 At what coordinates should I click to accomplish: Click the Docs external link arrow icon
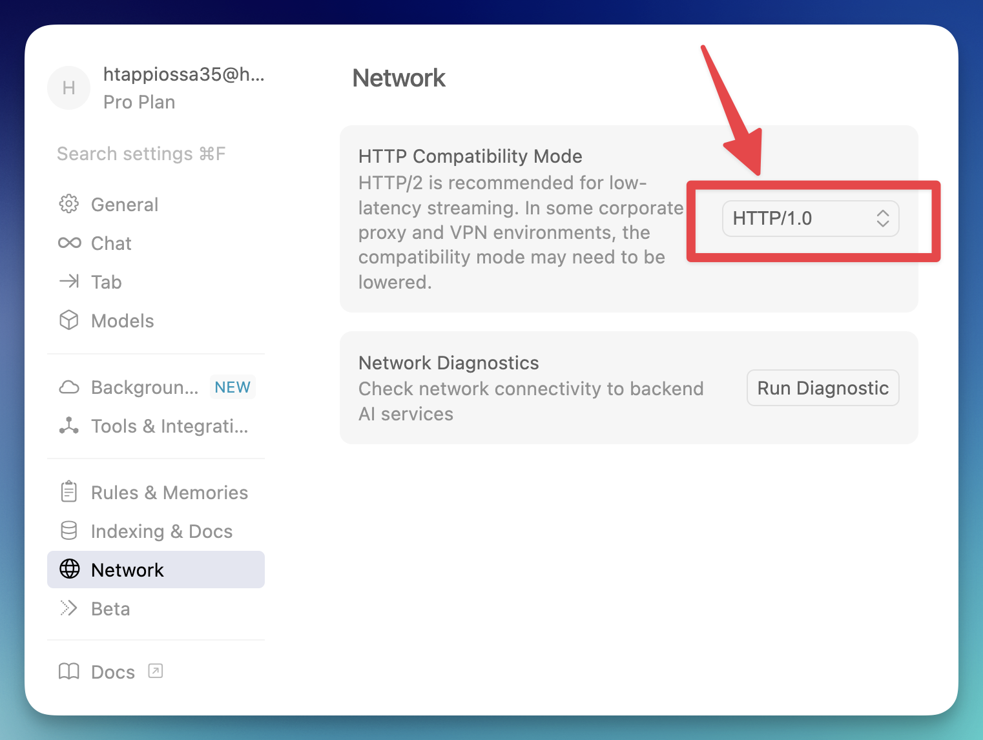click(x=156, y=671)
